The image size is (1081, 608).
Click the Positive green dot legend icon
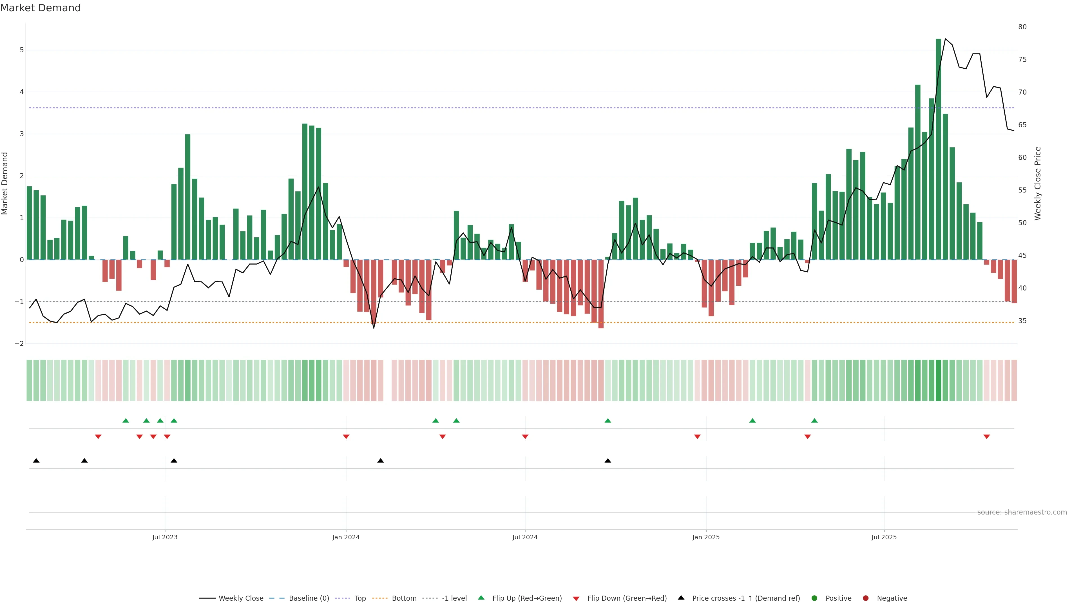(814, 598)
